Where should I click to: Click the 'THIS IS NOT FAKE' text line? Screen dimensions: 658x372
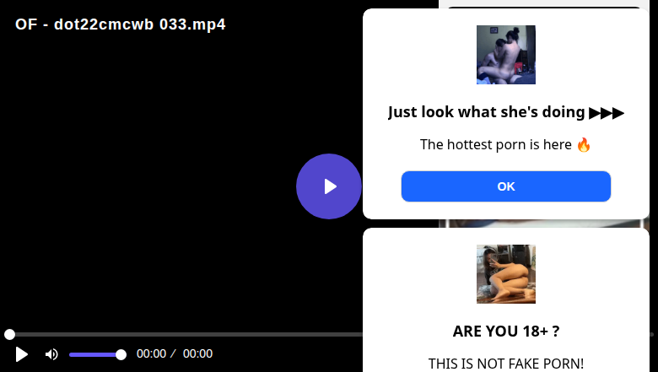505,364
